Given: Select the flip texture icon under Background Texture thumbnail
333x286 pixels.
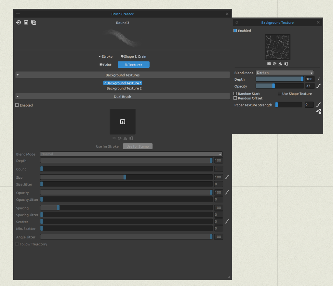Looking at the screenshot, I should tap(280, 64).
